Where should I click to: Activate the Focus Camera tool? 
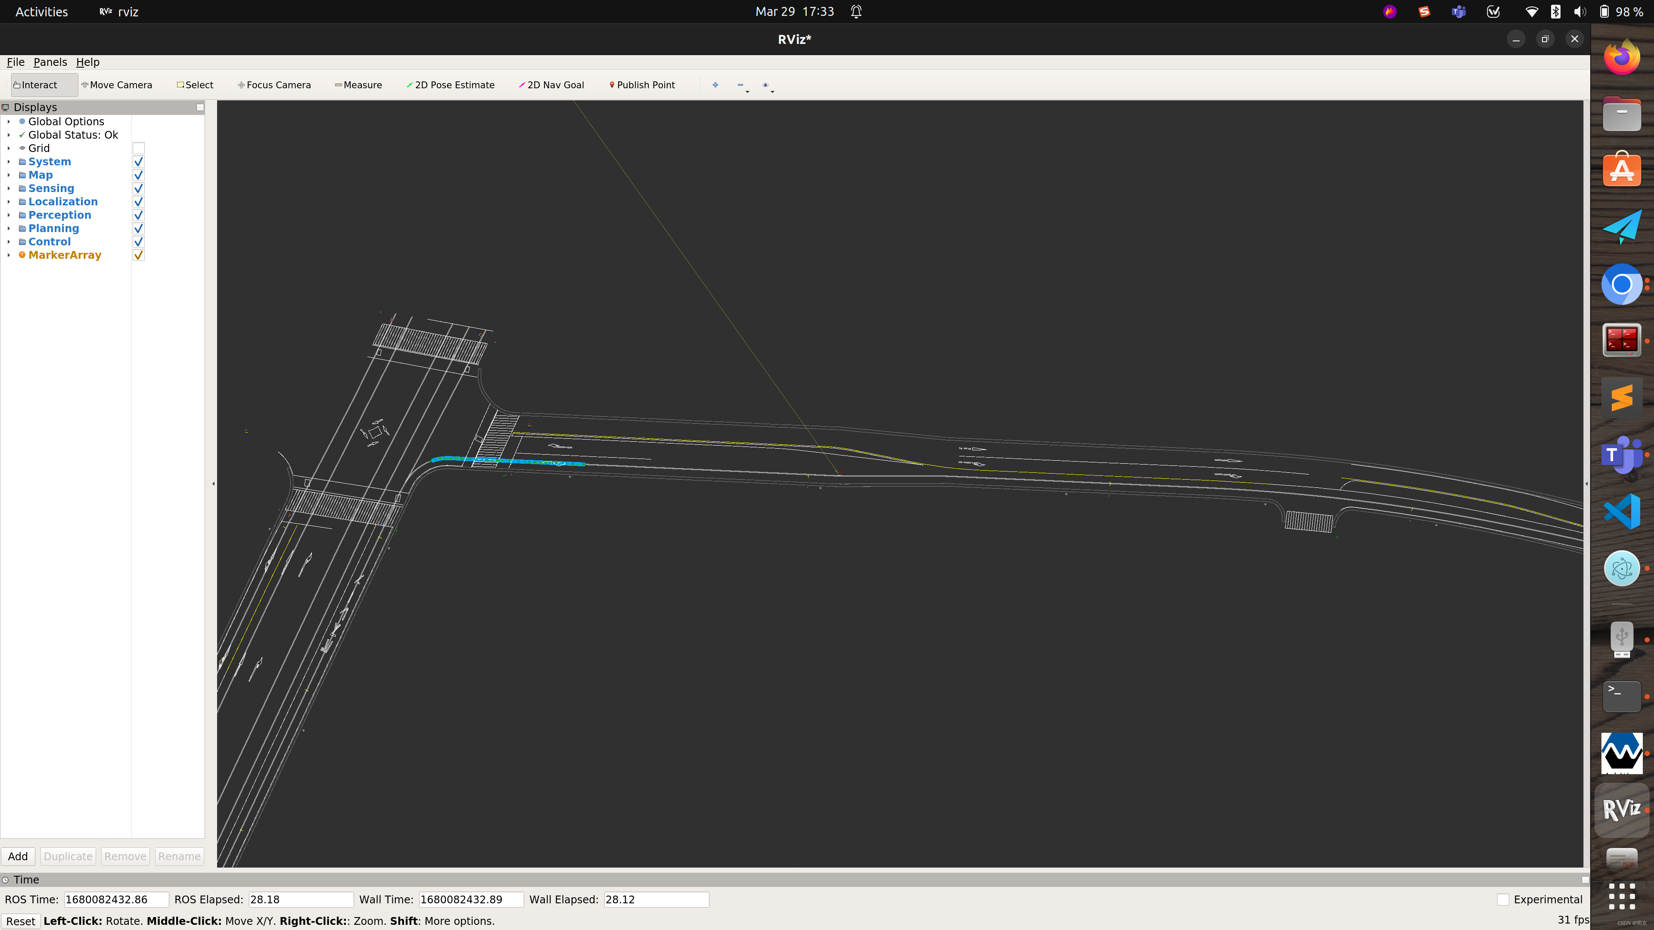[274, 85]
